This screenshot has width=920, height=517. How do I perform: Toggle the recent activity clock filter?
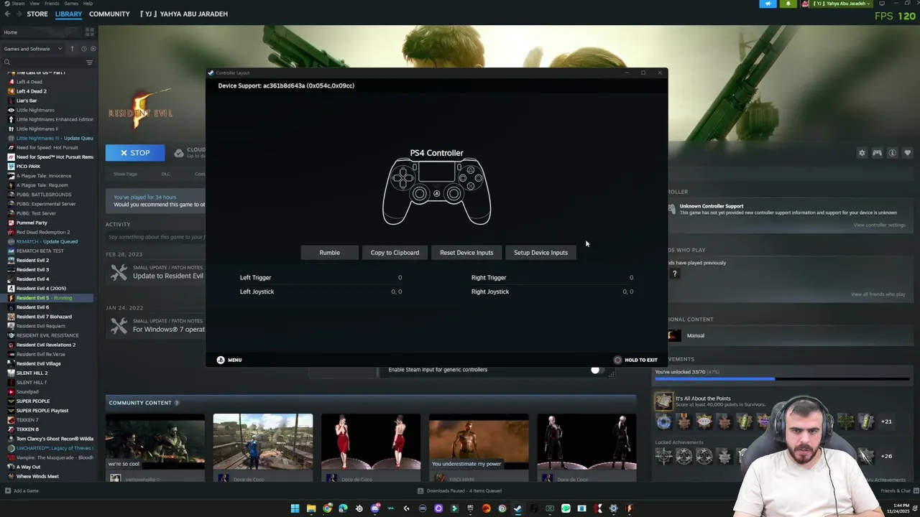click(83, 49)
